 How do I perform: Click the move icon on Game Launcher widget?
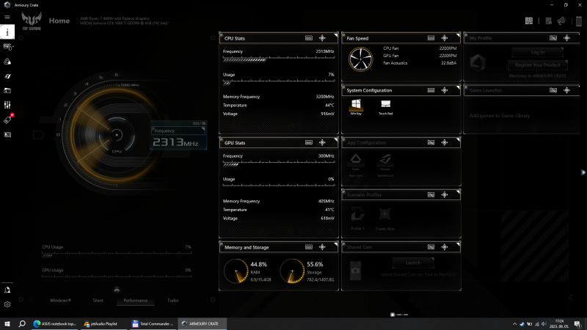pos(566,90)
